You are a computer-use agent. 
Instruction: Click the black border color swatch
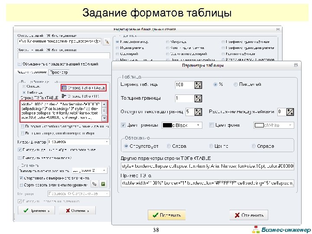click(x=167, y=125)
